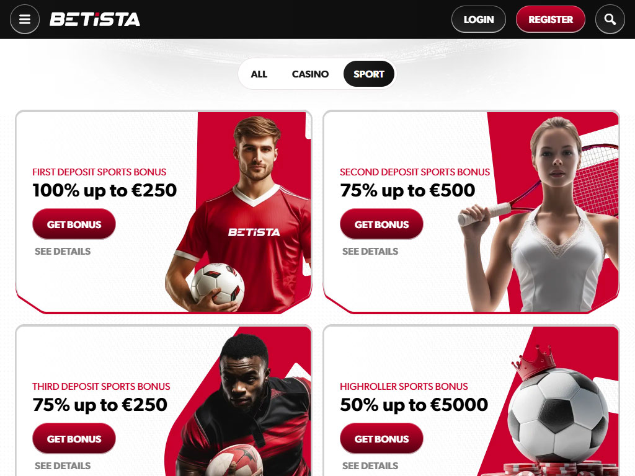Click the rugby player bonus image
Image resolution: width=635 pixels, height=476 pixels.
239,402
